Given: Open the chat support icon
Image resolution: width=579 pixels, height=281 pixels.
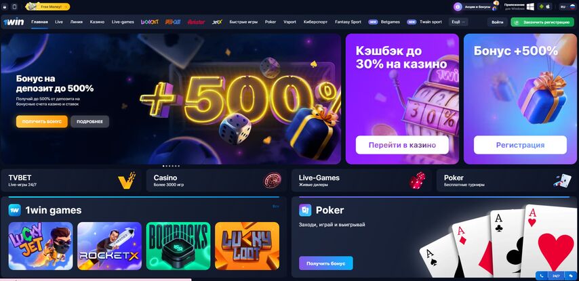Looking at the screenshot, I should (572, 276).
